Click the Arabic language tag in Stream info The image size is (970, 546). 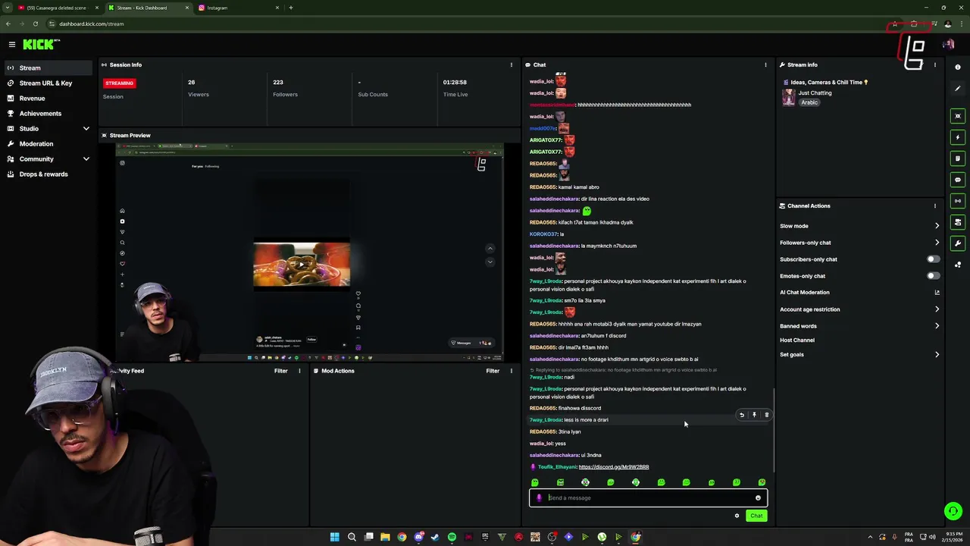[x=809, y=102]
